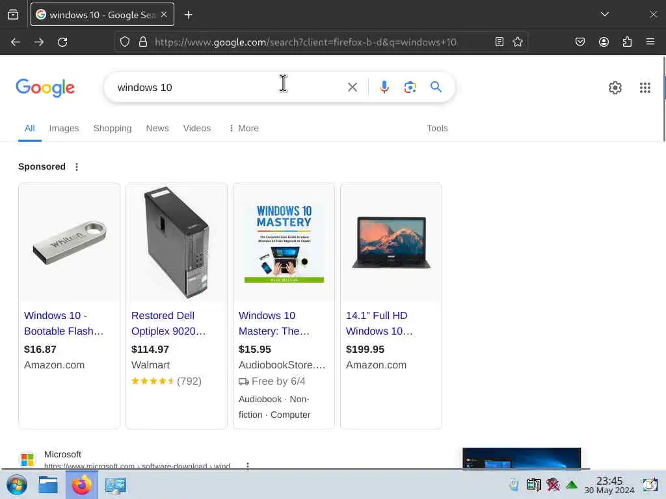
Task: Open laptop product image
Action: pos(391,243)
